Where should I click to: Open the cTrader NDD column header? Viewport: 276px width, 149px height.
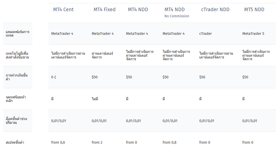click(x=215, y=10)
